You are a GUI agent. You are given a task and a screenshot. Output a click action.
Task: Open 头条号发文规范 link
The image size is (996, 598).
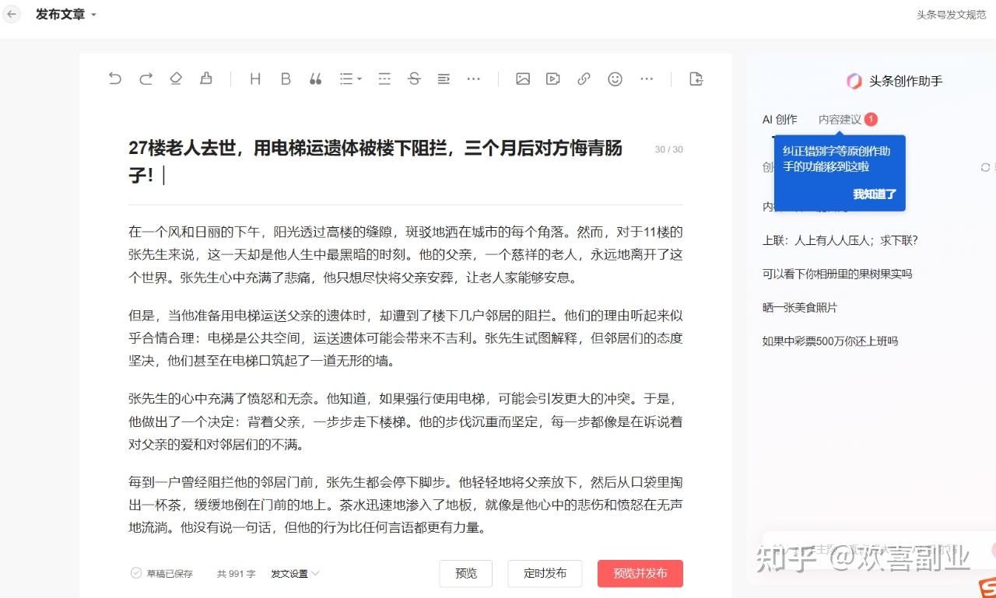pos(951,15)
